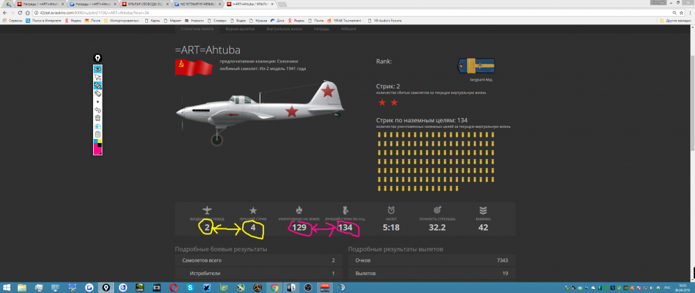
Task: Open the Статистика пилота tab
Action: pyautogui.click(x=197, y=28)
